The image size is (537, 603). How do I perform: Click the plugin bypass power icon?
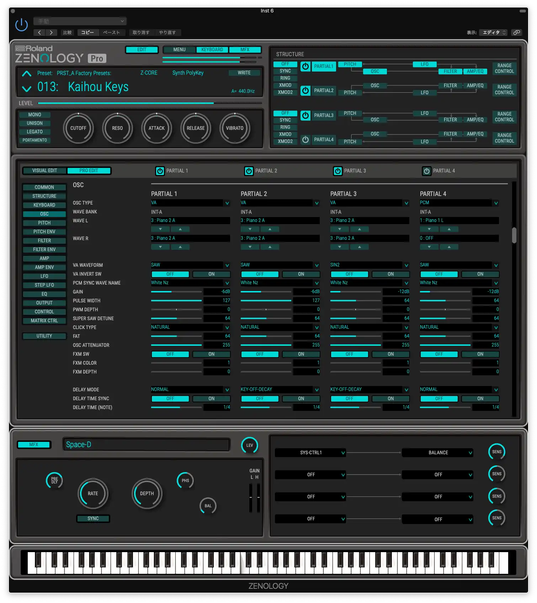click(21, 25)
